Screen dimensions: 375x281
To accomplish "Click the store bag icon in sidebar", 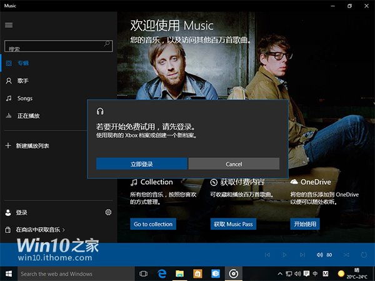I will pos(8,230).
